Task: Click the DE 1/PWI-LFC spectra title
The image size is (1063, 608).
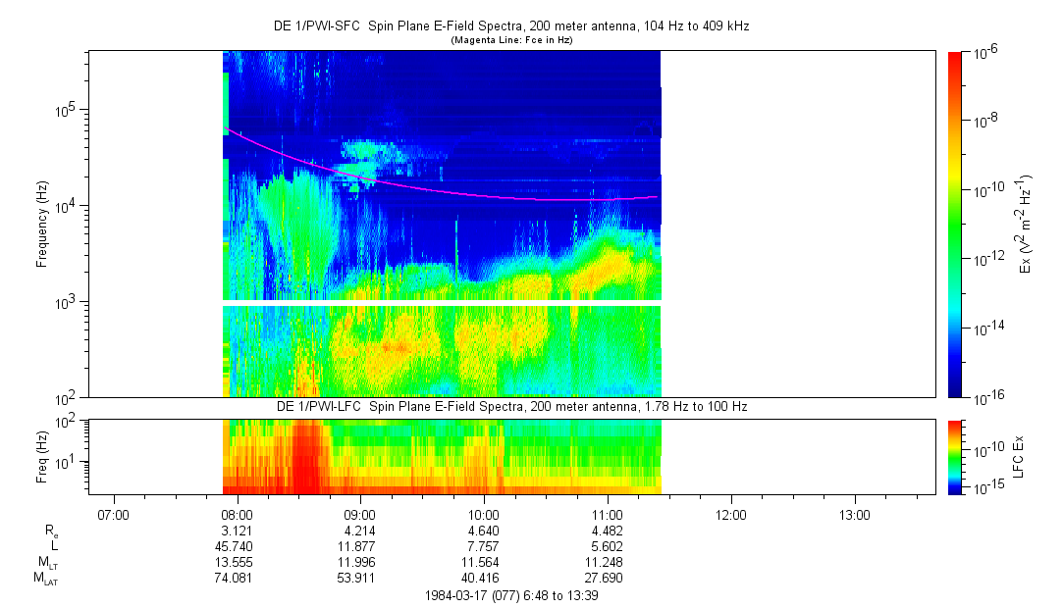Action: 511,406
